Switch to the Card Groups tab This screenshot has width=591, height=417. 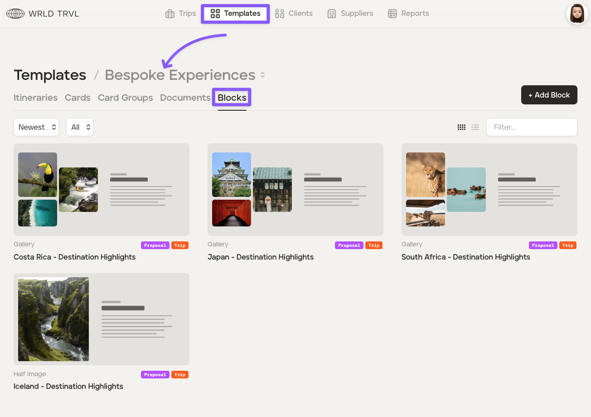pos(125,98)
